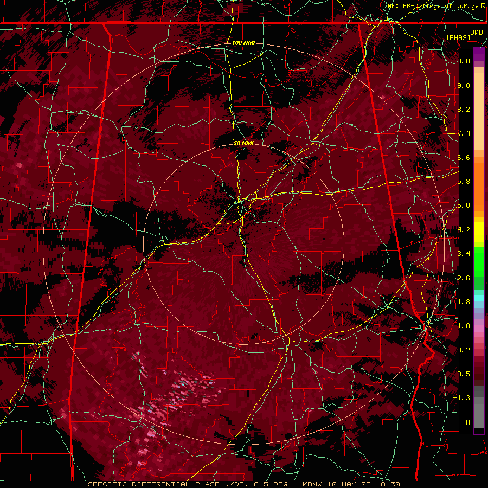
Task: Click the gray color bar segment near TH
Action: [x=479, y=417]
